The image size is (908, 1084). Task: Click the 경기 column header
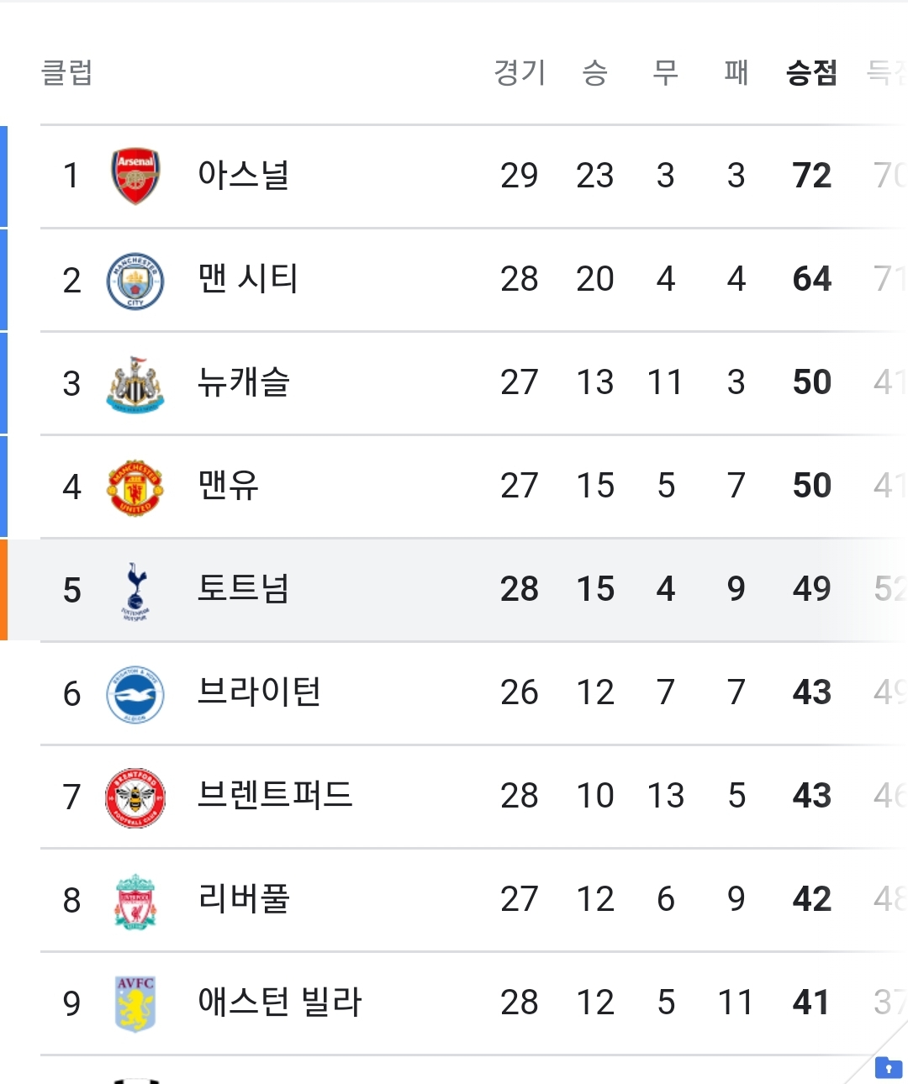pyautogui.click(x=520, y=73)
